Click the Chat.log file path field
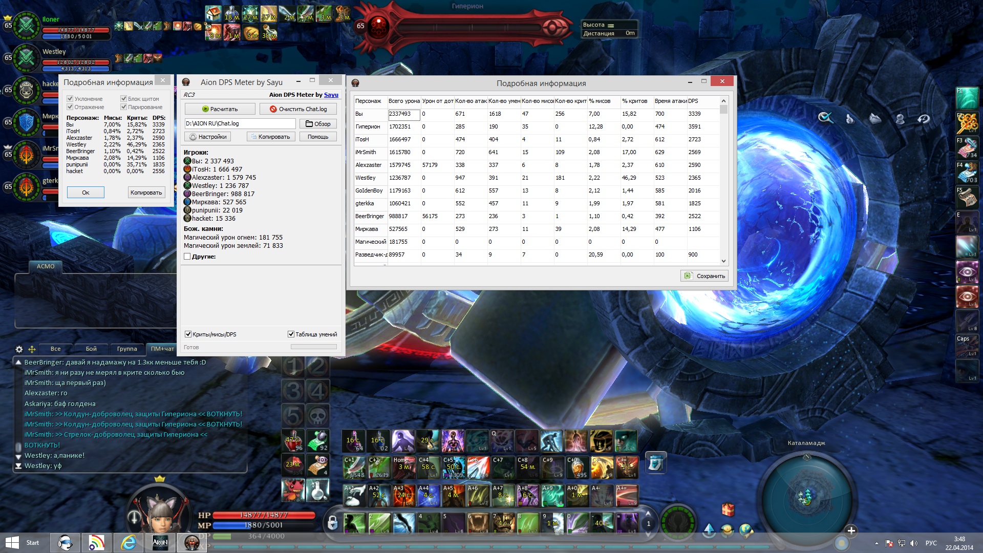Screen dimensions: 983x553 240,123
